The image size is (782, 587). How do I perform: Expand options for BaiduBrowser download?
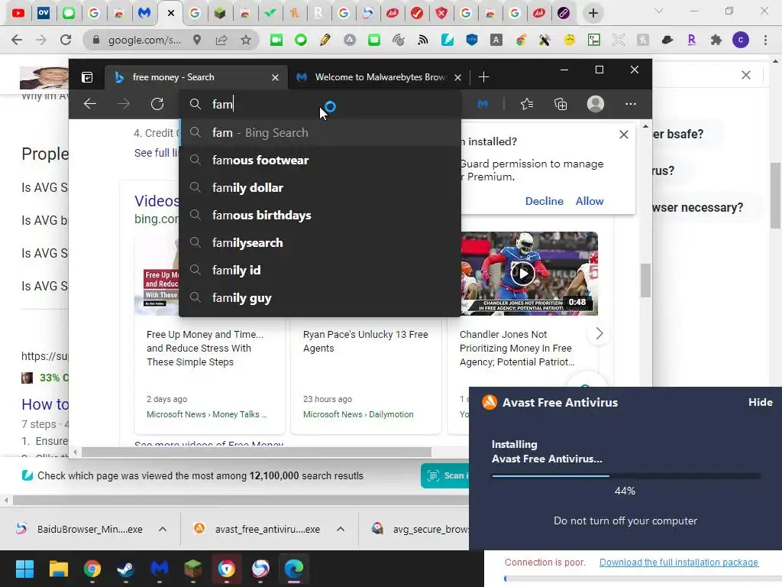163,529
